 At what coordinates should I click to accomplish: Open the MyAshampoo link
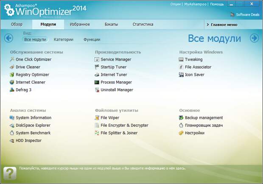(195, 4)
